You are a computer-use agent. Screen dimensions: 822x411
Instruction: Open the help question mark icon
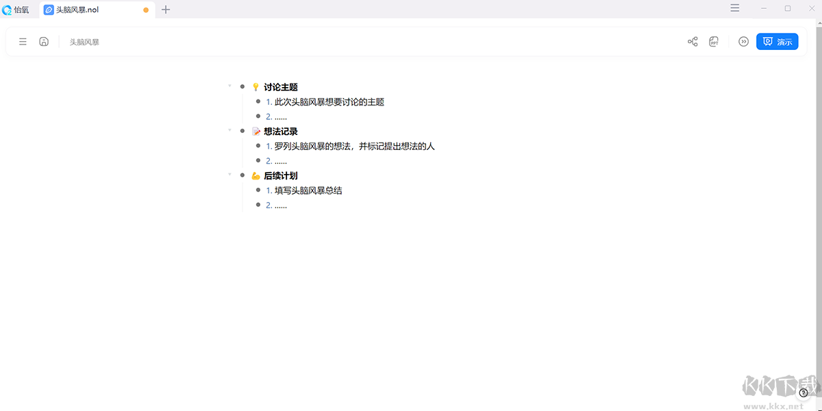click(x=804, y=393)
